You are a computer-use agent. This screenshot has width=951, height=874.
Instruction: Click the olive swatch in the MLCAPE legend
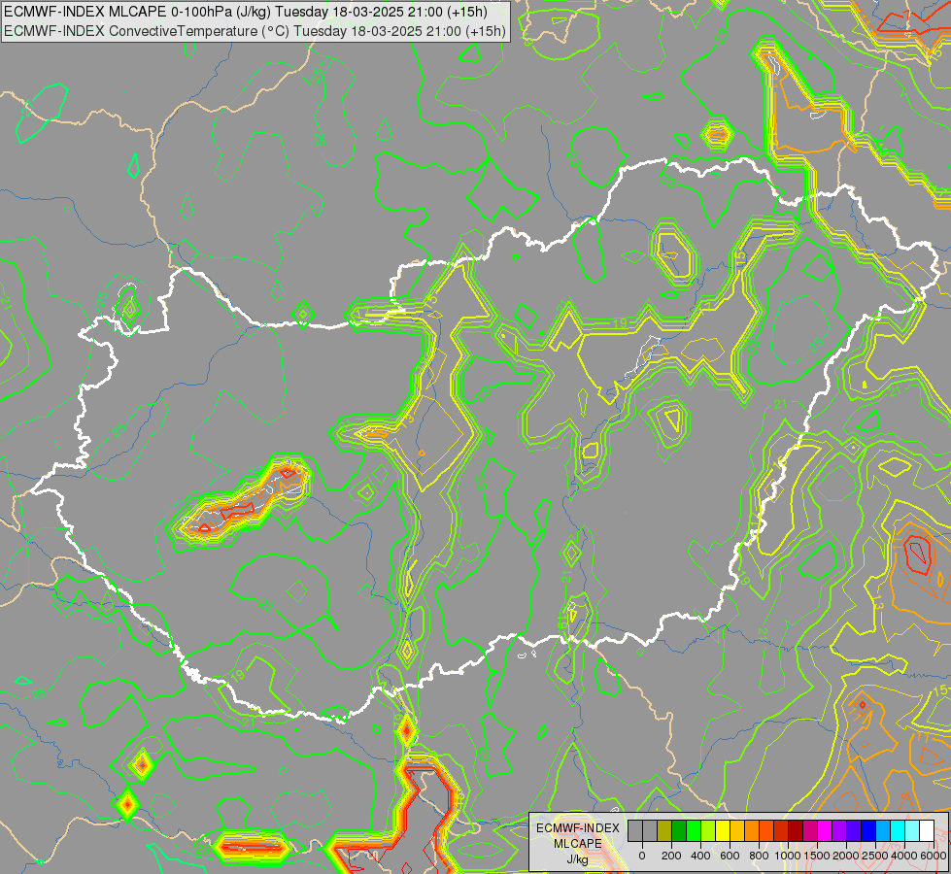(664, 831)
